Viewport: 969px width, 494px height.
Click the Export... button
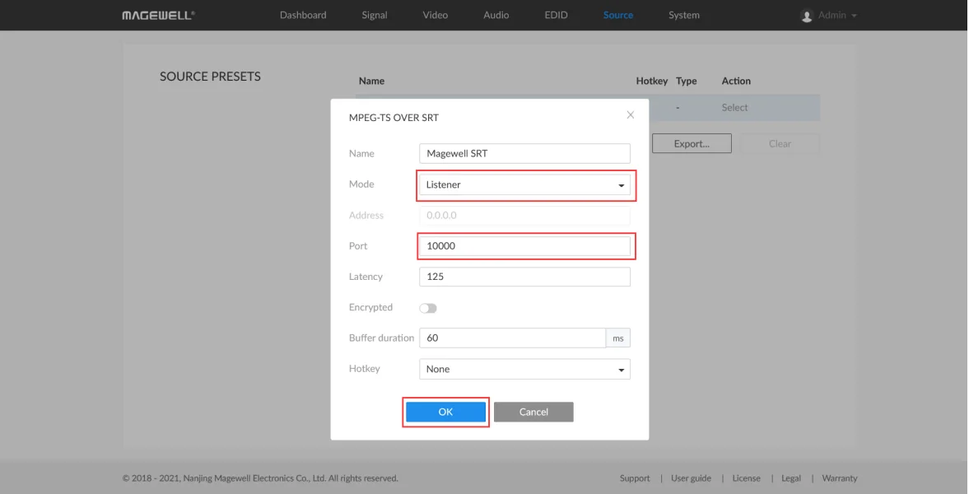692,143
